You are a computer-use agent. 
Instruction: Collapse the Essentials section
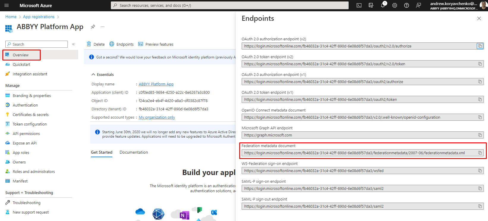103,74
